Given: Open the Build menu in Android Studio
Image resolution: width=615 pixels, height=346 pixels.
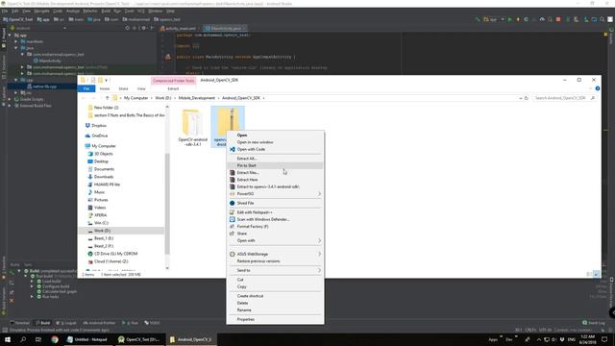Looking at the screenshot, I should click(106, 11).
